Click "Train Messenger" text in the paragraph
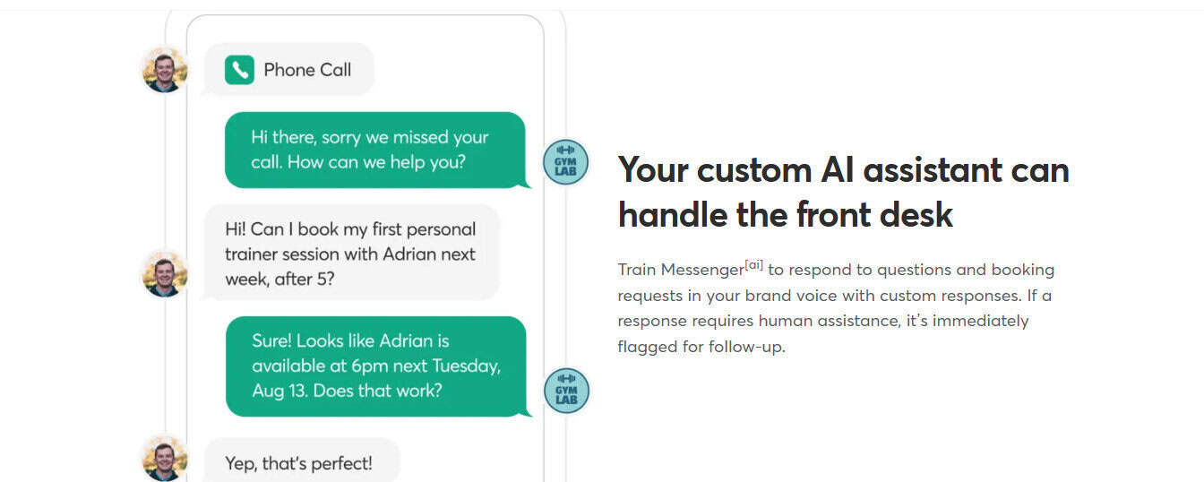Viewport: 1204px width, 482px height. (x=681, y=270)
